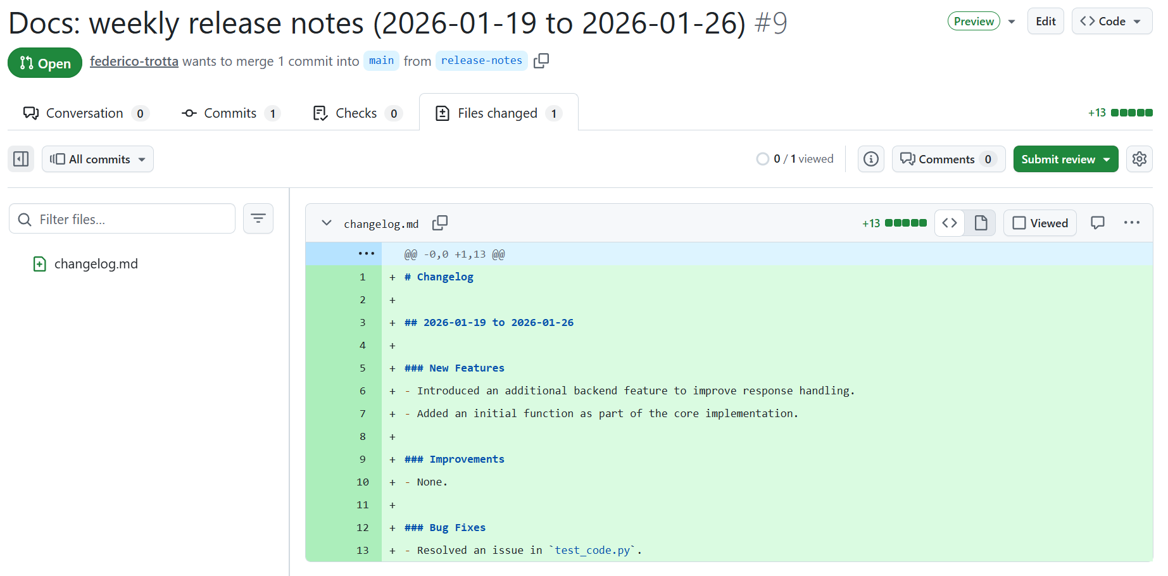The image size is (1168, 576).
Task: Open federico-trotta's profile link
Action: click(x=134, y=61)
